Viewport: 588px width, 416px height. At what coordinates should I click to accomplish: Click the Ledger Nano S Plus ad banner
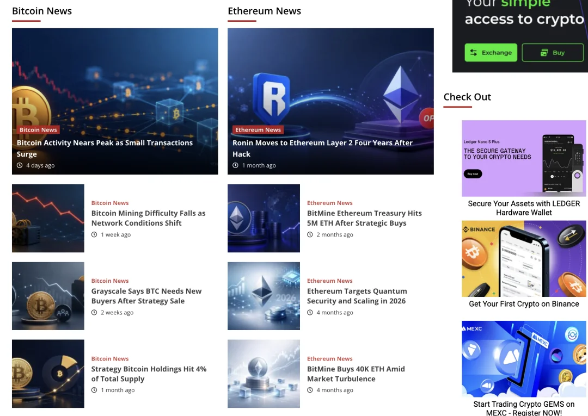click(x=524, y=158)
